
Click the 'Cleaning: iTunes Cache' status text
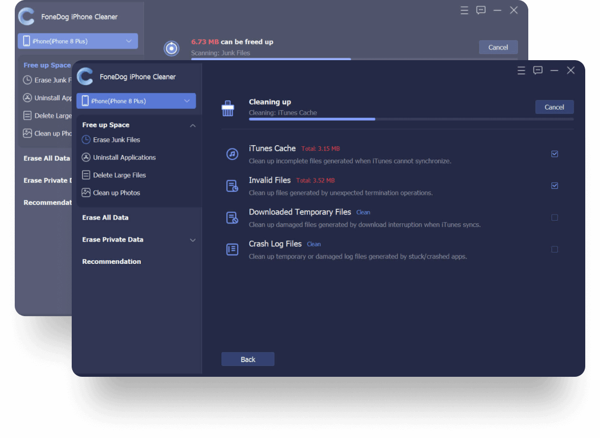coord(283,112)
